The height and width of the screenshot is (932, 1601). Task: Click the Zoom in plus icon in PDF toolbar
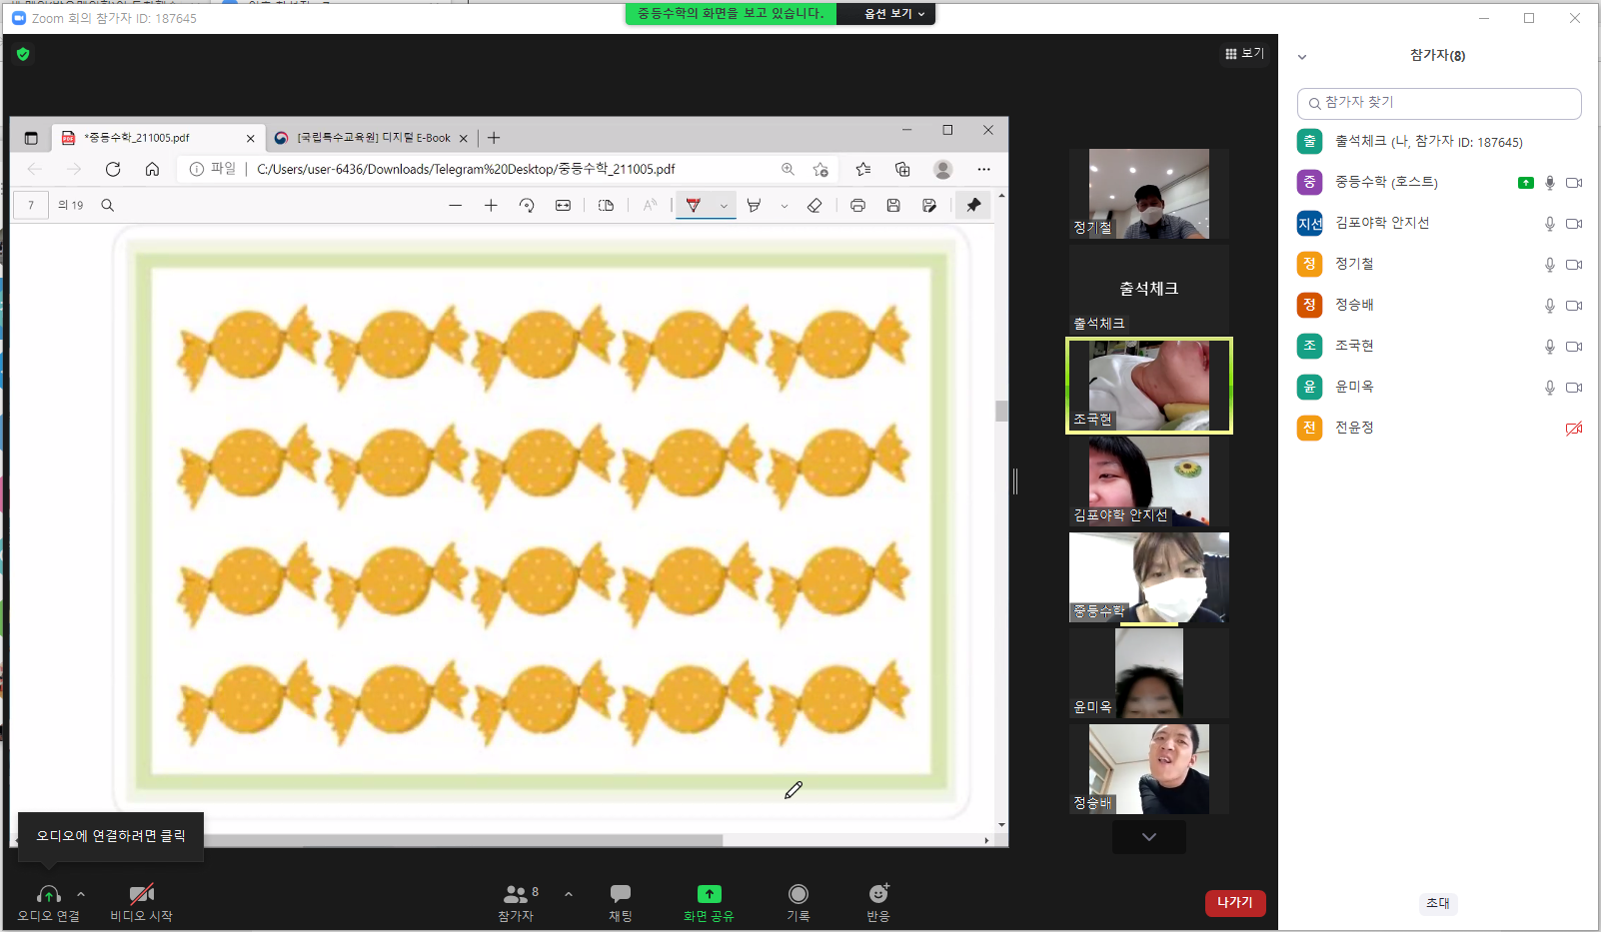click(491, 206)
